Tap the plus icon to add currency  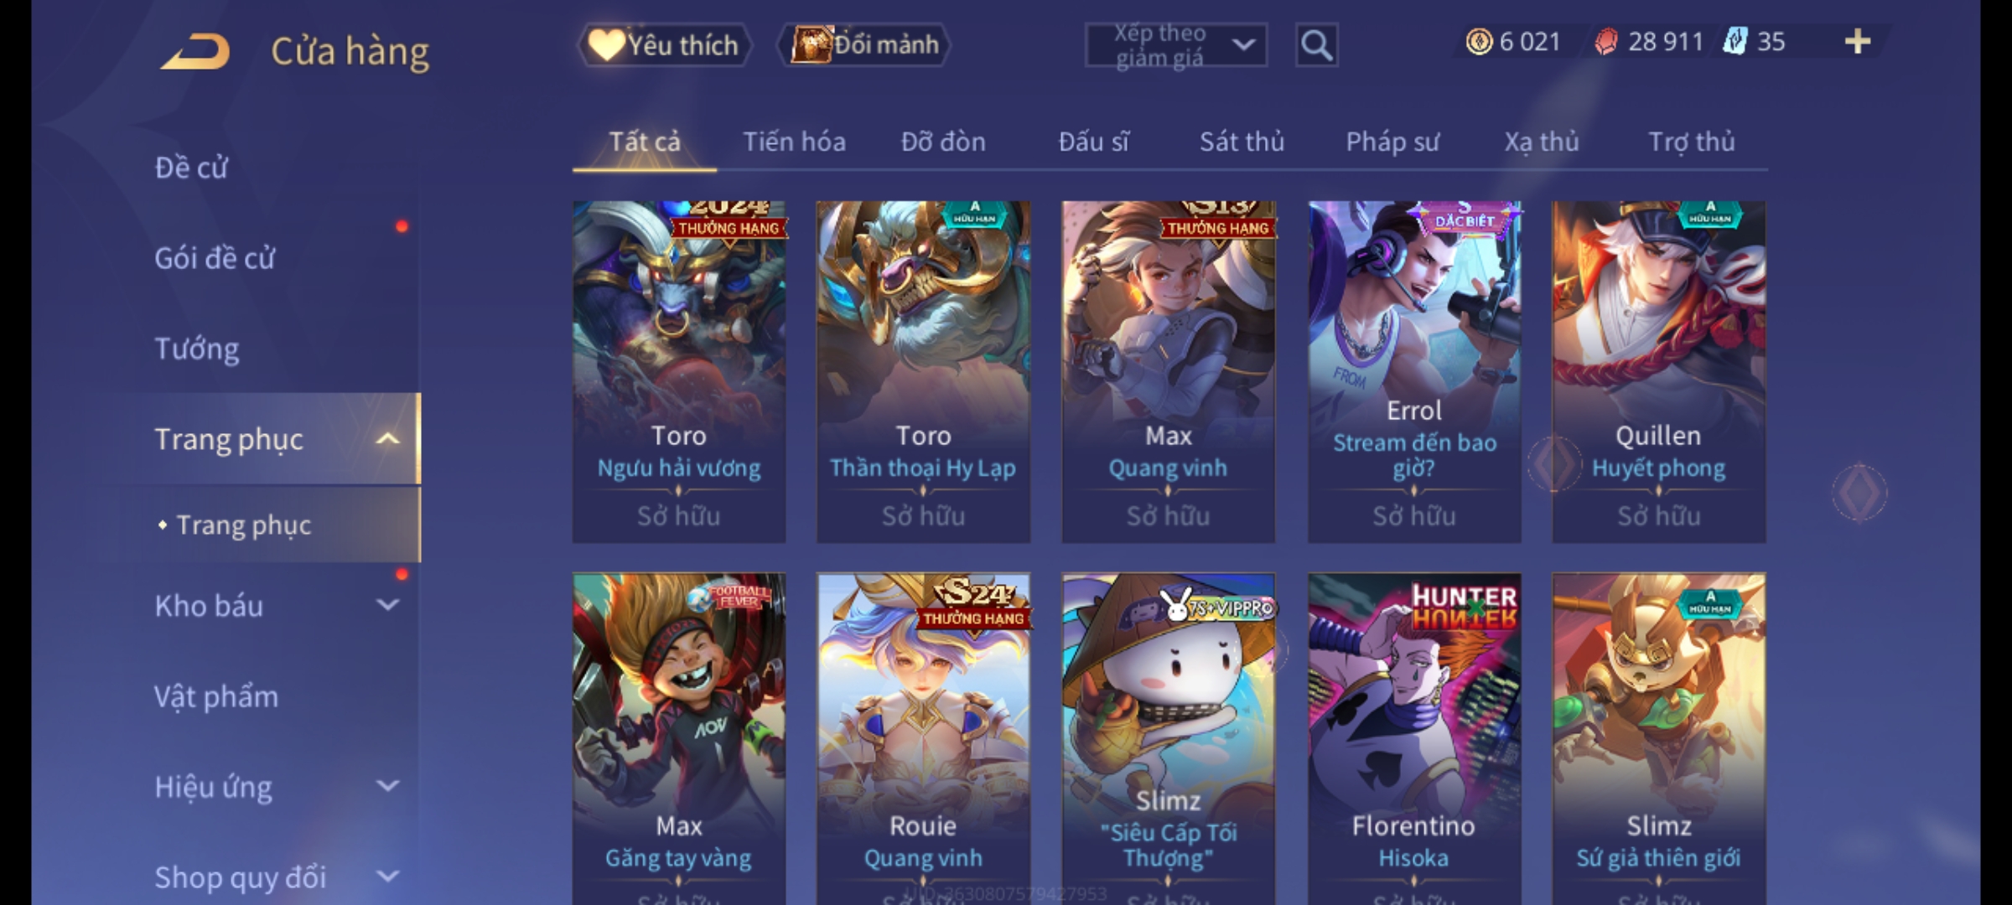[x=1858, y=42]
